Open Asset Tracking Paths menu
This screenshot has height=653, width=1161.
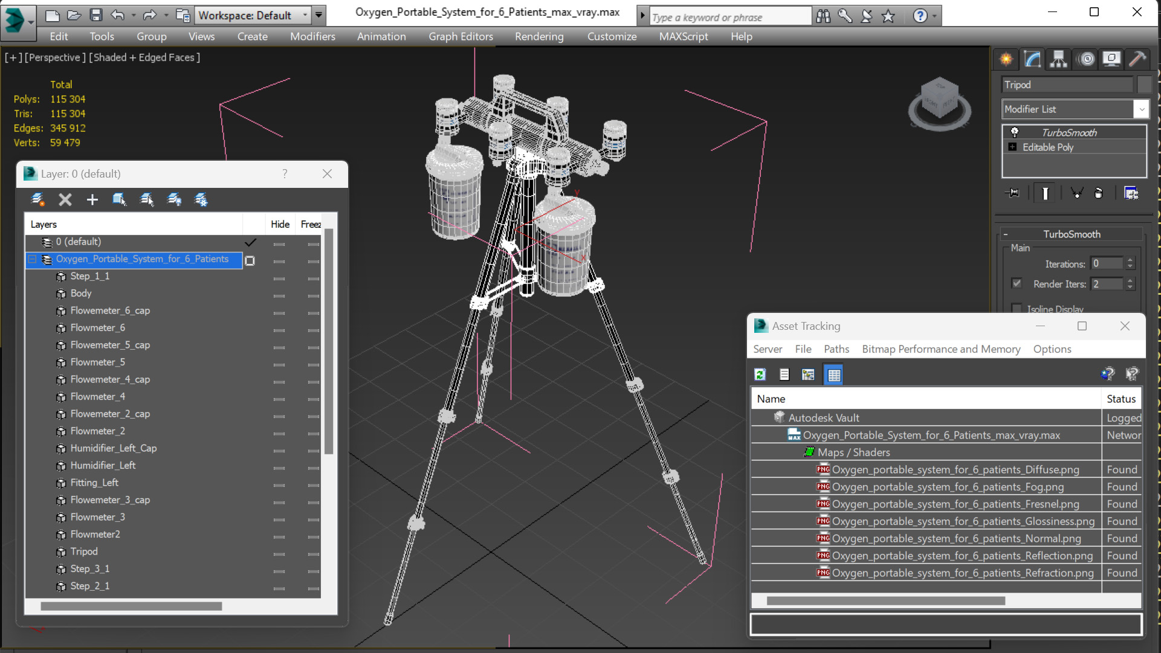coord(836,349)
